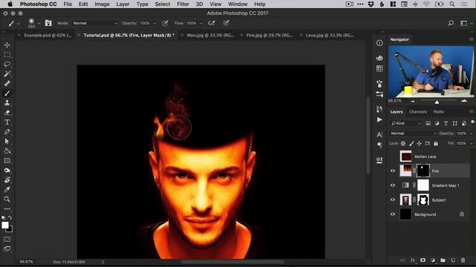Toggle Quick Mask mode

[7, 239]
